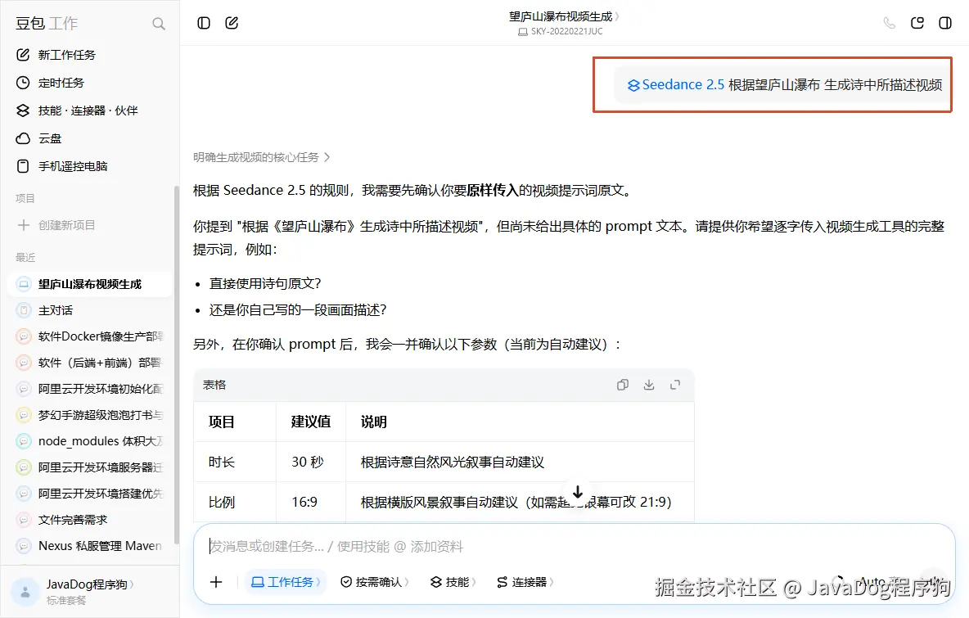Toggle right side panel icon
This screenshot has width=969, height=618.
(945, 23)
